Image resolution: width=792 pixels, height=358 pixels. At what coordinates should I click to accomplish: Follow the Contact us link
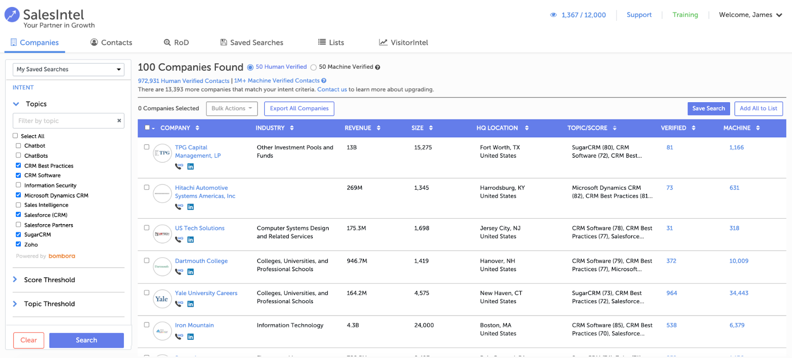point(332,89)
